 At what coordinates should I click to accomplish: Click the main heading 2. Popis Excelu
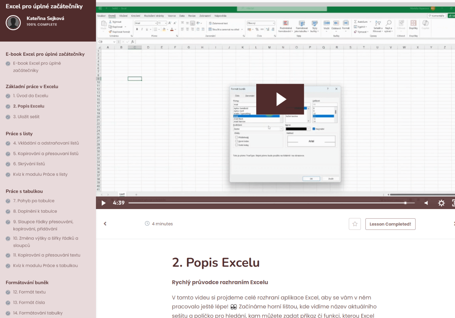coord(216,263)
